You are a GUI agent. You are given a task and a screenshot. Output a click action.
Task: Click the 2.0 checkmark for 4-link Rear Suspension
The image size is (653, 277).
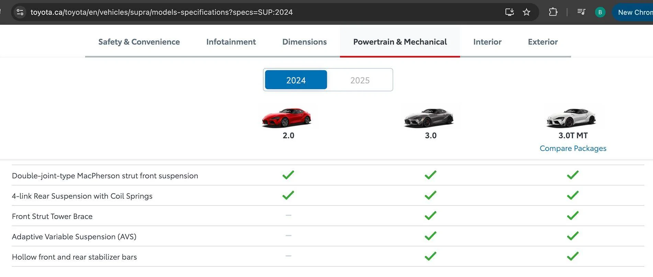click(288, 195)
